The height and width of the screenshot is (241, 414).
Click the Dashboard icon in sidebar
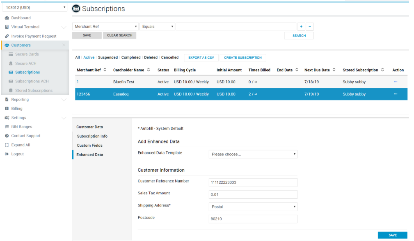[x=7, y=18]
